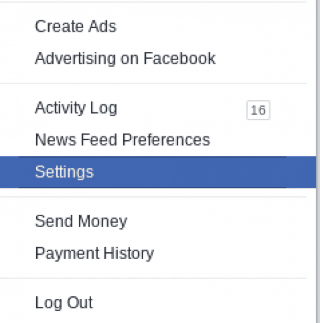320x323 pixels.
Task: Go to account Settings
Action: click(64, 172)
